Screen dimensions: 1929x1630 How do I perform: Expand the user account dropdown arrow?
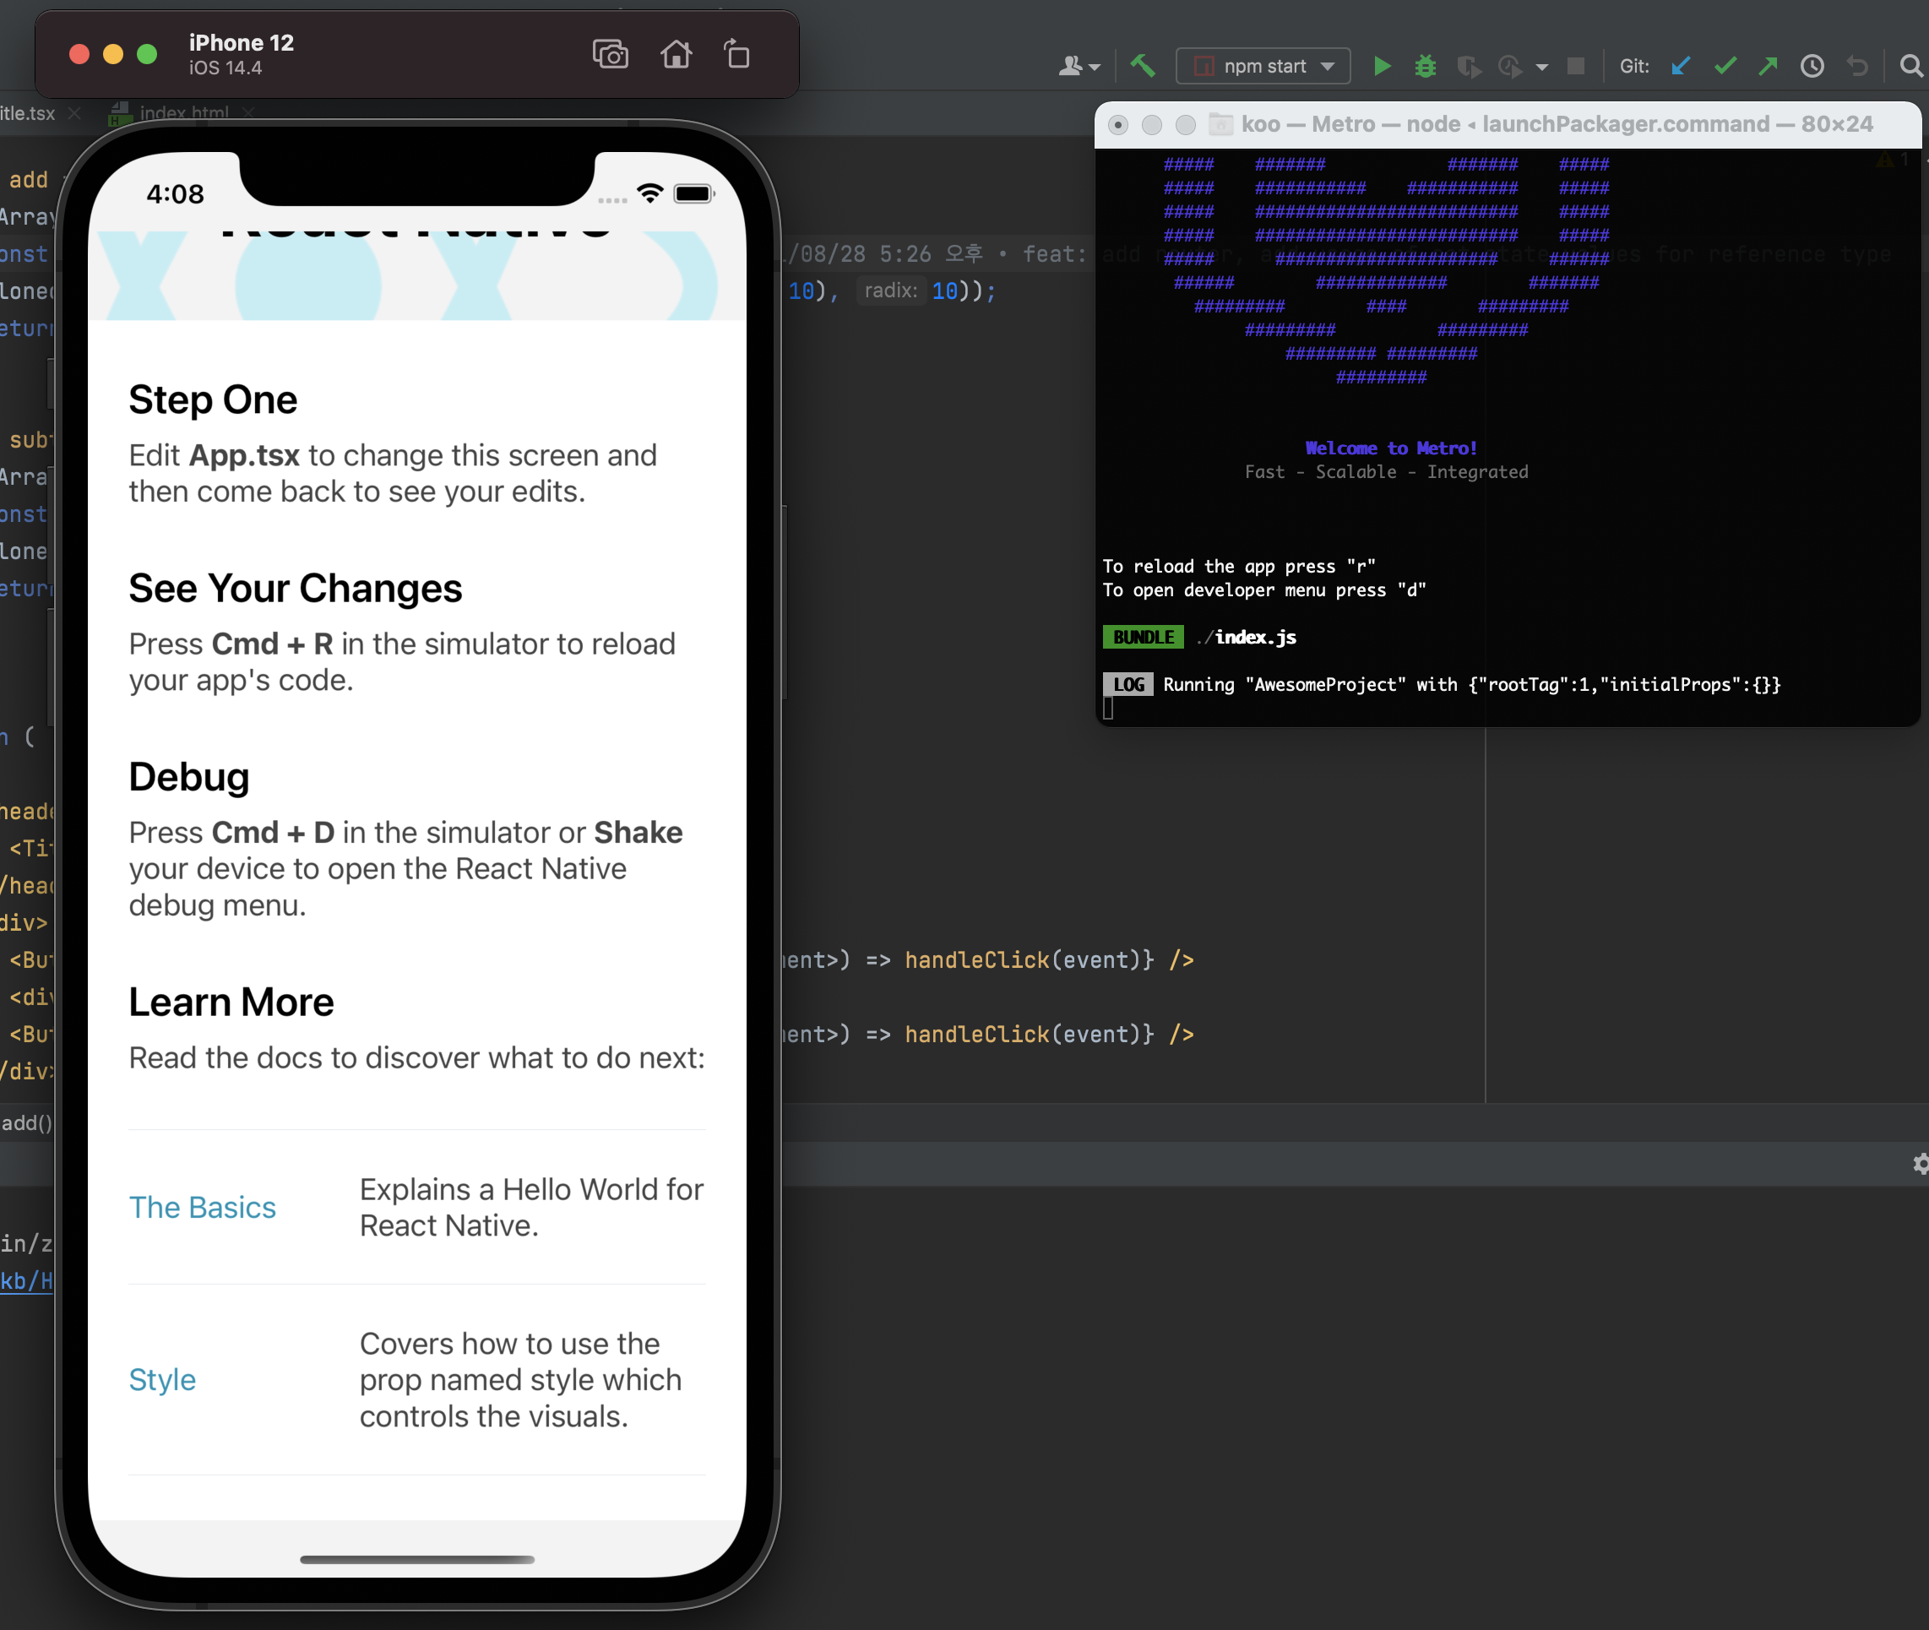click(1095, 68)
